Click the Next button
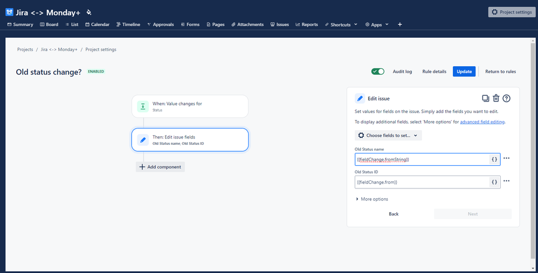This screenshot has height=273, width=538. [x=472, y=214]
